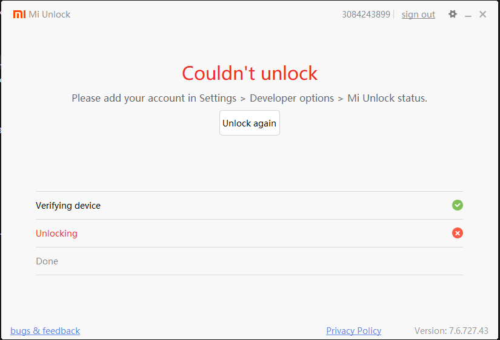Image resolution: width=500 pixels, height=340 pixels.
Task: Select the Verifying device step label
Action: [68, 206]
